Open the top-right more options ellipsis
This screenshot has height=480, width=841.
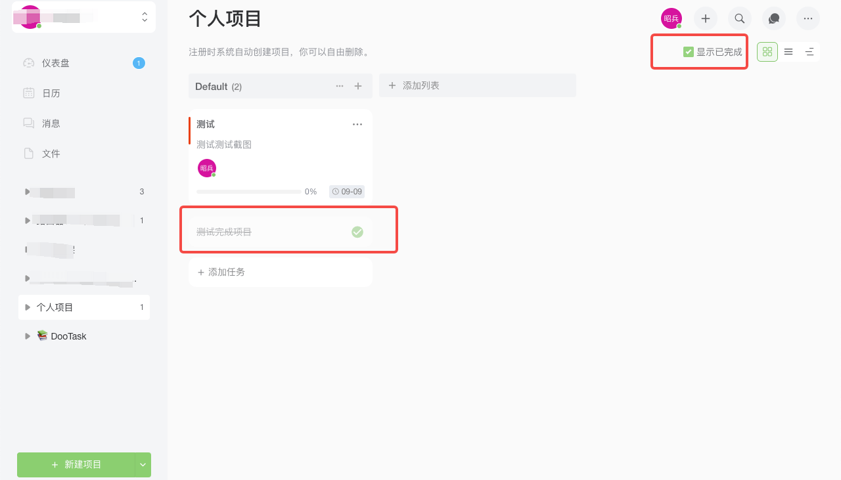click(808, 18)
